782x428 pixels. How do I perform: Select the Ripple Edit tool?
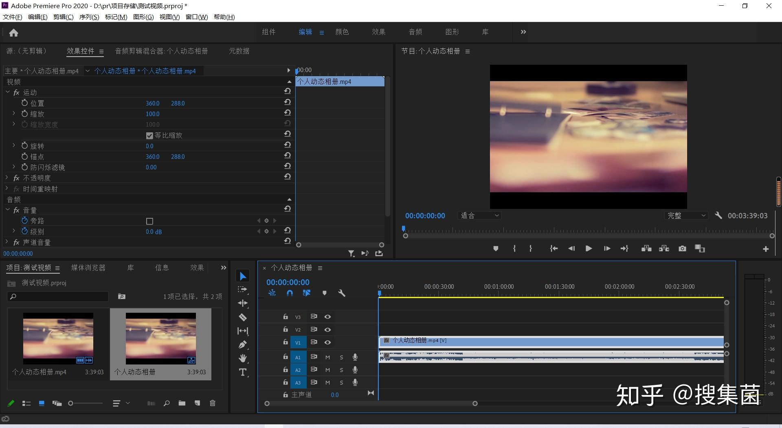[243, 303]
